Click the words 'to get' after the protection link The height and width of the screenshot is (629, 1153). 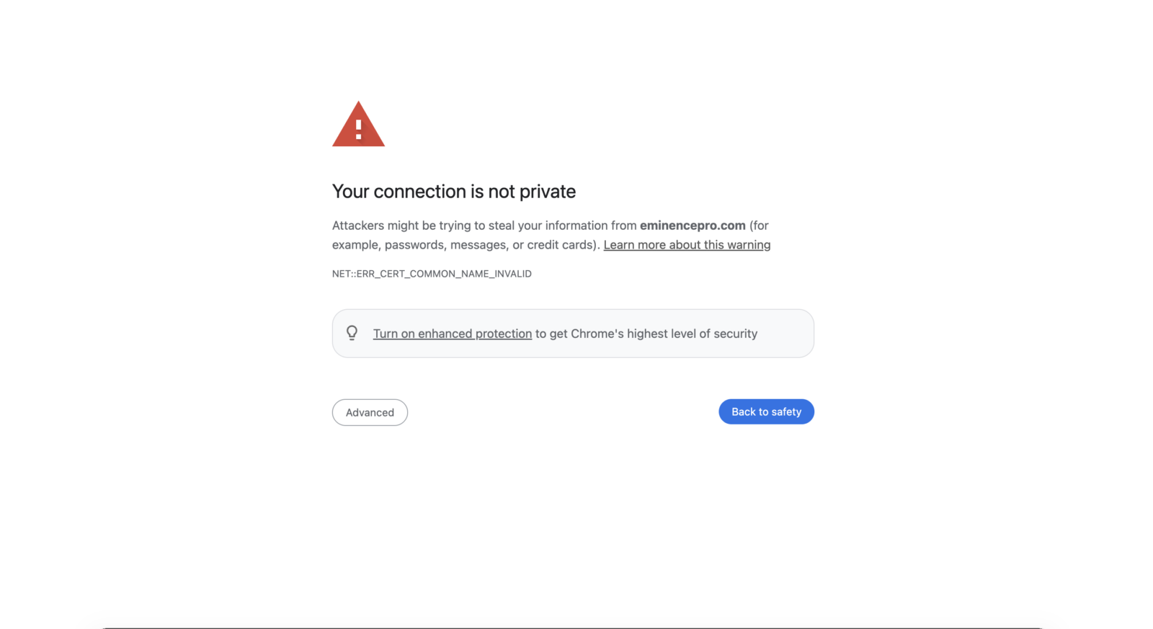[x=551, y=334]
